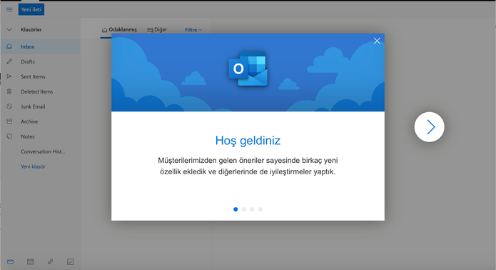Click the Archive box icon
This screenshot has height=270, width=496.
(x=9, y=121)
